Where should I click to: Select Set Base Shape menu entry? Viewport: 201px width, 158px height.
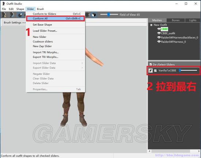(x=42, y=25)
